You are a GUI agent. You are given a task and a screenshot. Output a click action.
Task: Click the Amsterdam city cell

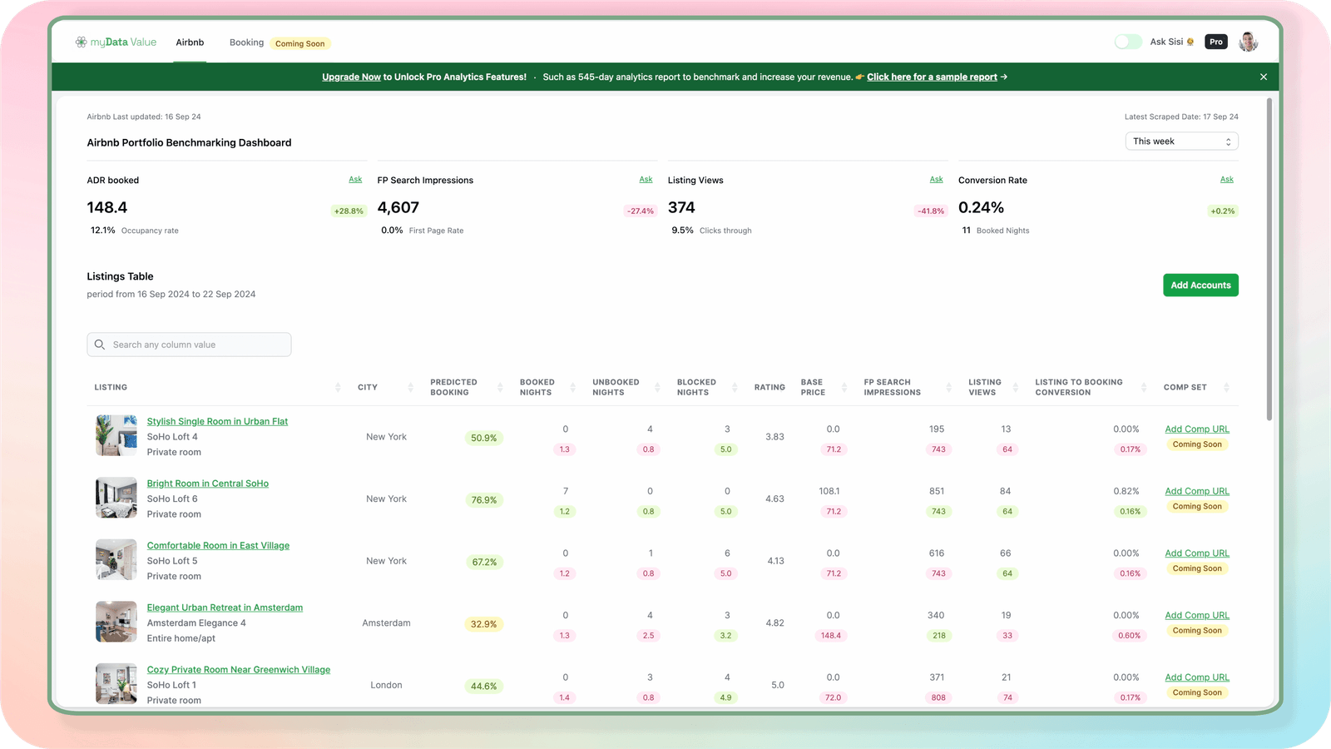click(386, 623)
